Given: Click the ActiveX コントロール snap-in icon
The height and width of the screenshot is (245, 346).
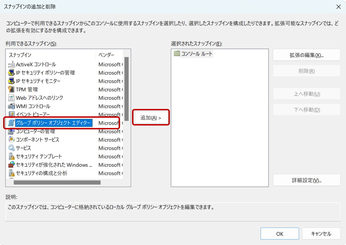Looking at the screenshot, I should (11, 65).
